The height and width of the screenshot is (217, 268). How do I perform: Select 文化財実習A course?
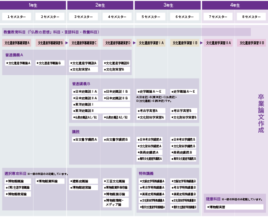(83, 69)
